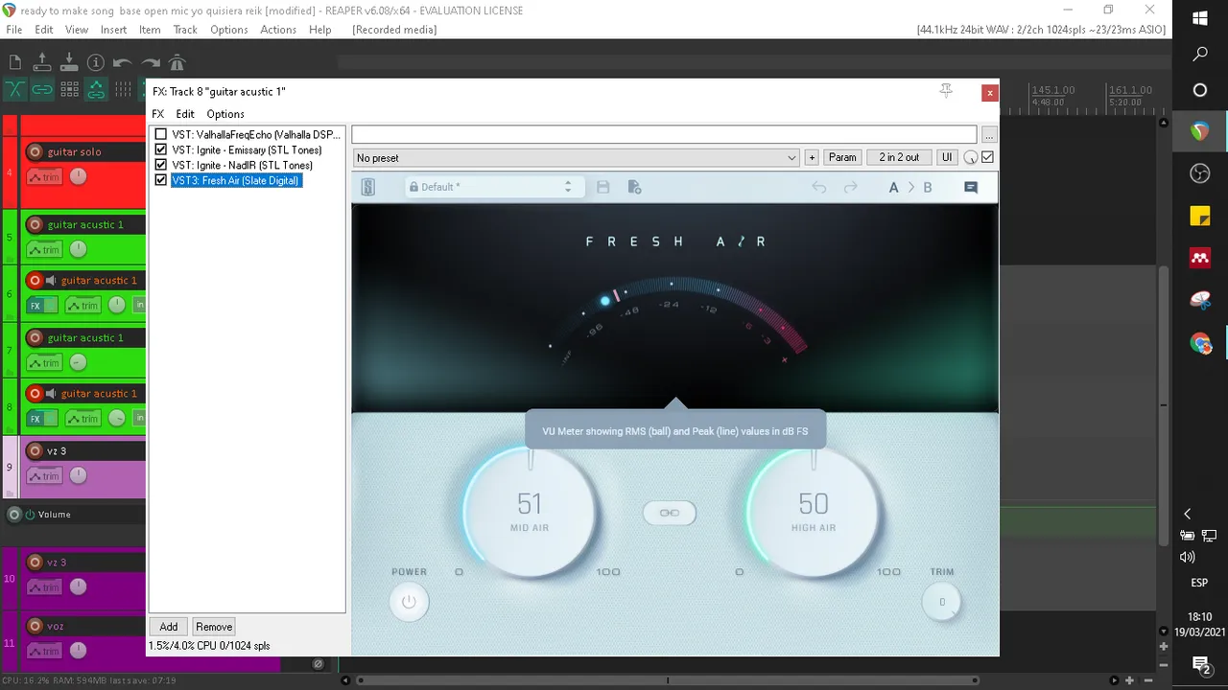Screen dimensions: 1228x690
Task: Open the Actions menu
Action: click(x=278, y=30)
